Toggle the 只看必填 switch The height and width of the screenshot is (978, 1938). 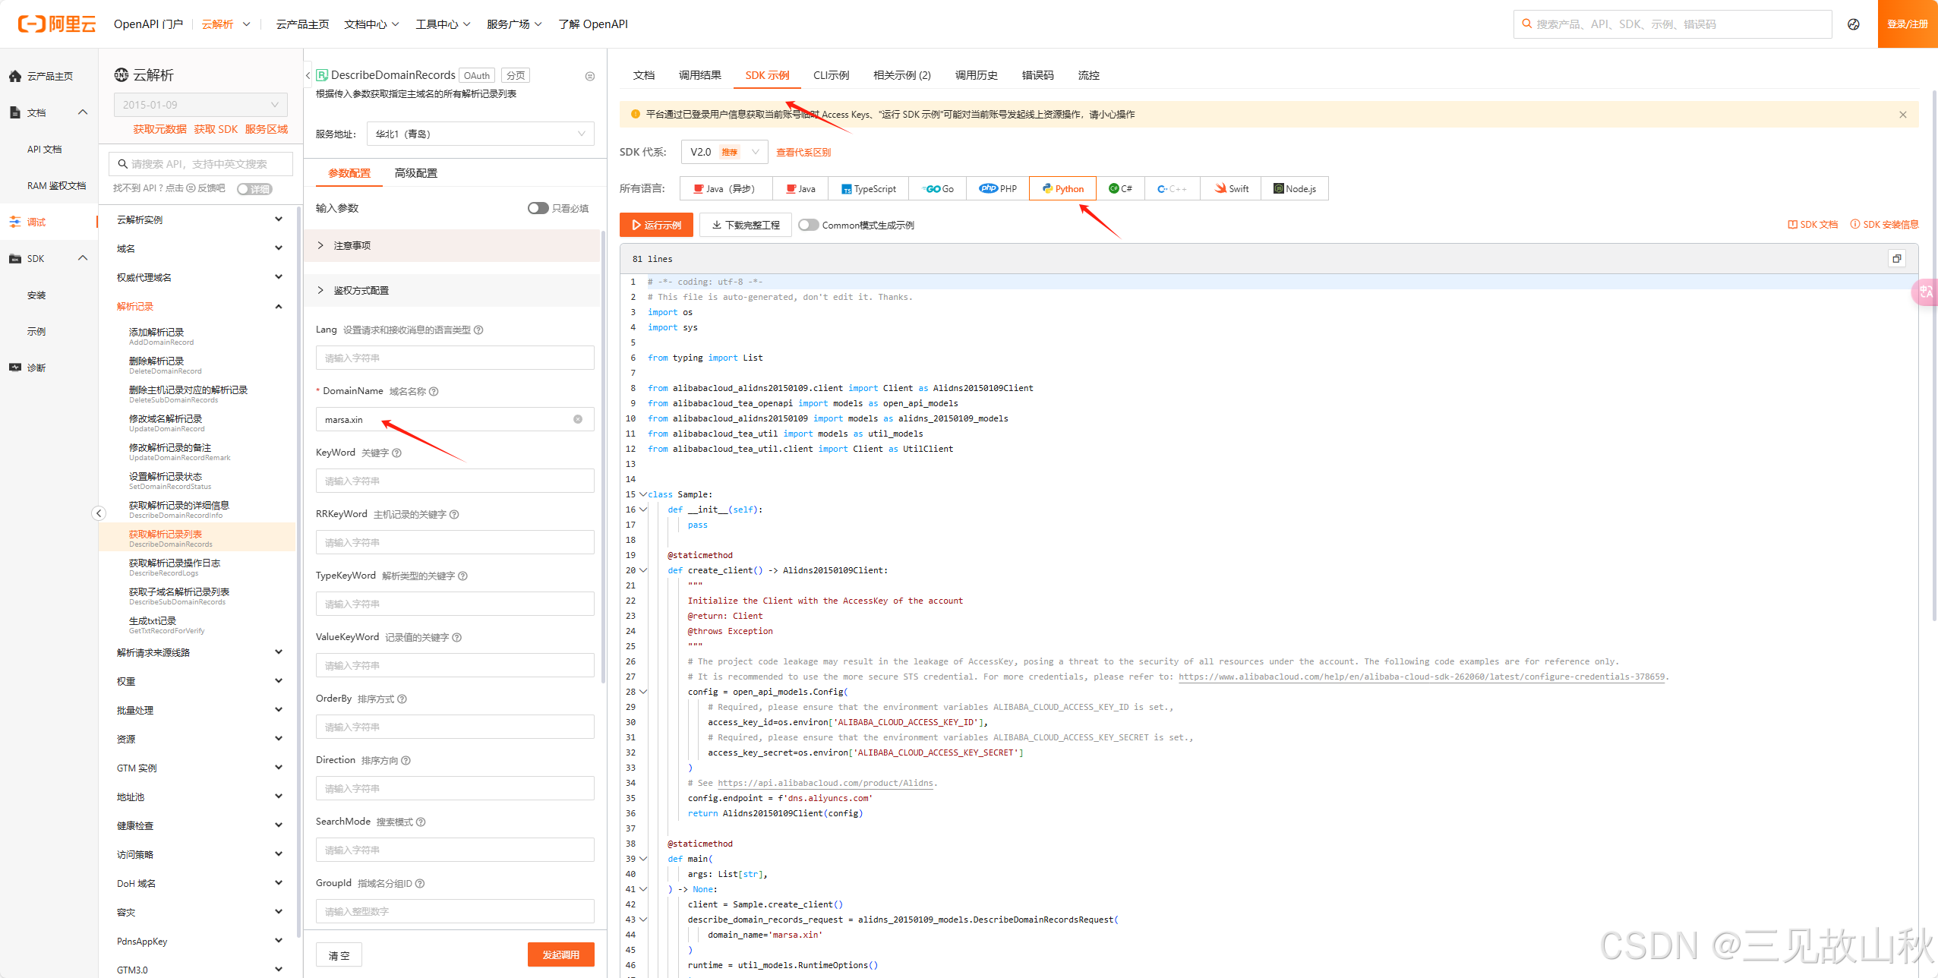(538, 208)
